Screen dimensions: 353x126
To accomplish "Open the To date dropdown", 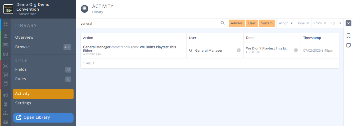I will (336, 23).
